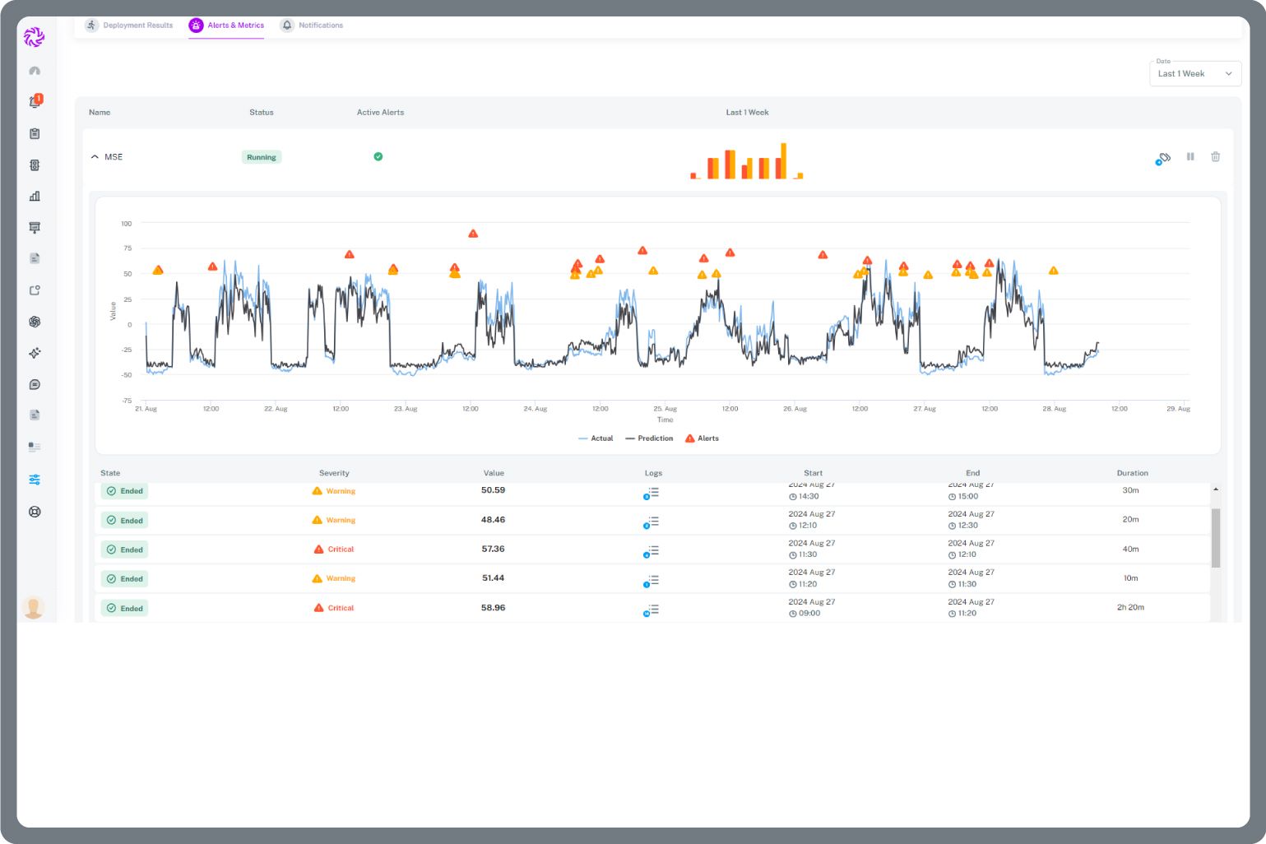1266x844 pixels.
Task: Click the highest critical alert marker in chart
Action: pos(473,234)
